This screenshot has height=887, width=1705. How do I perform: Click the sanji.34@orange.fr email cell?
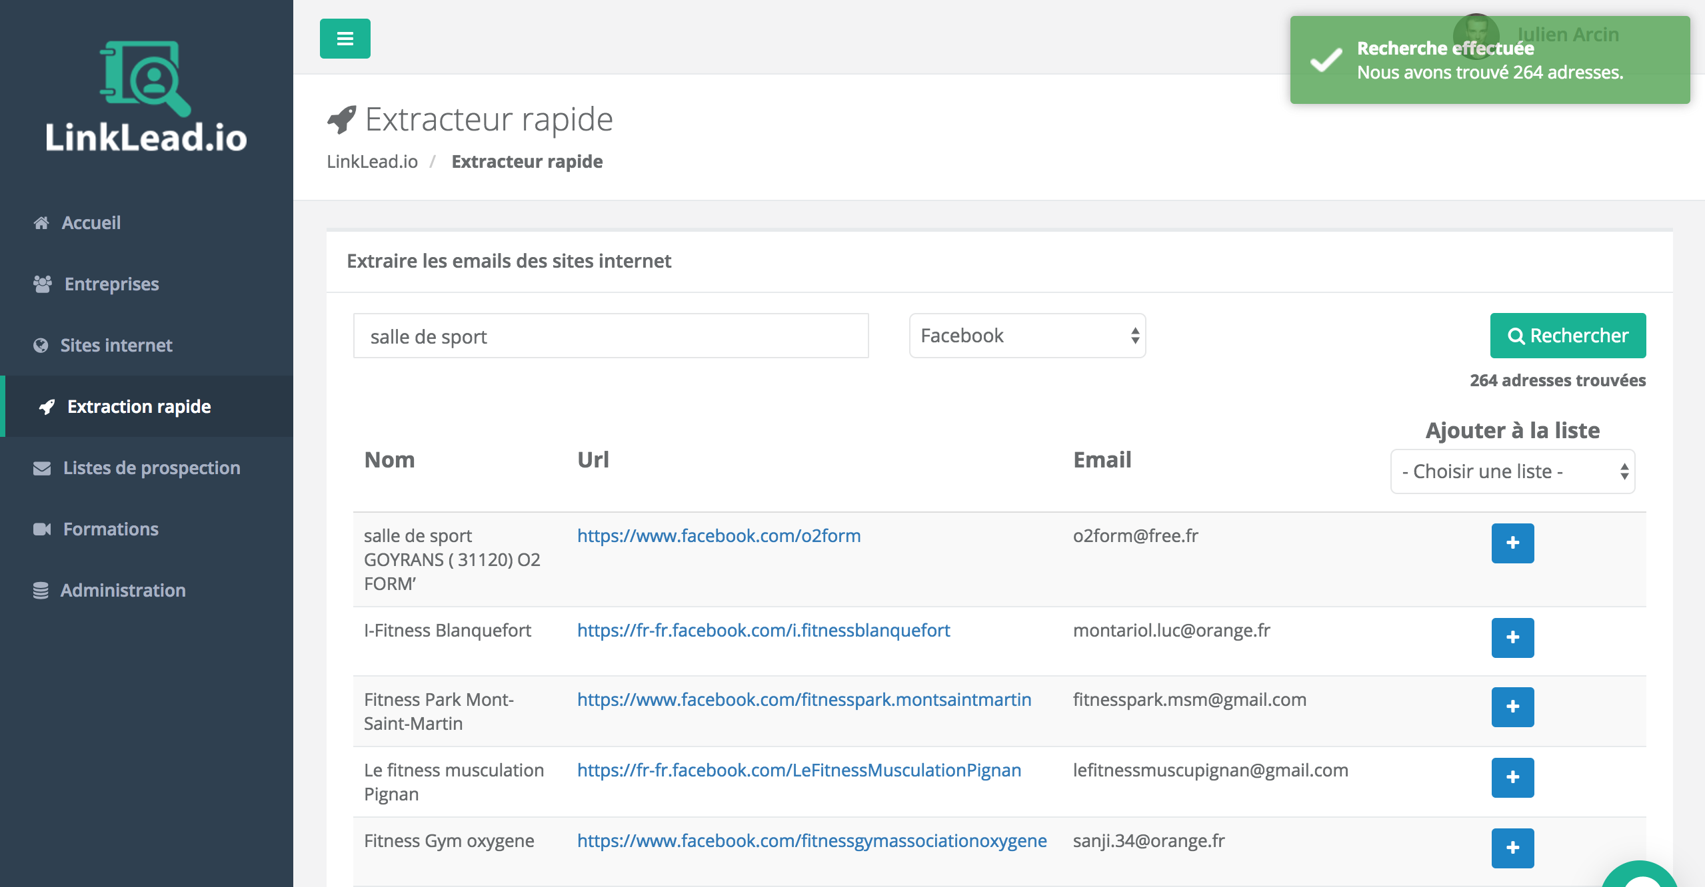coord(1148,840)
